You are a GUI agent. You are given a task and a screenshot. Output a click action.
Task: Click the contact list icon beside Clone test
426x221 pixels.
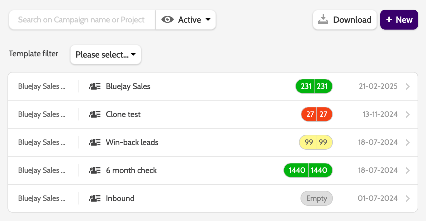tap(95, 115)
